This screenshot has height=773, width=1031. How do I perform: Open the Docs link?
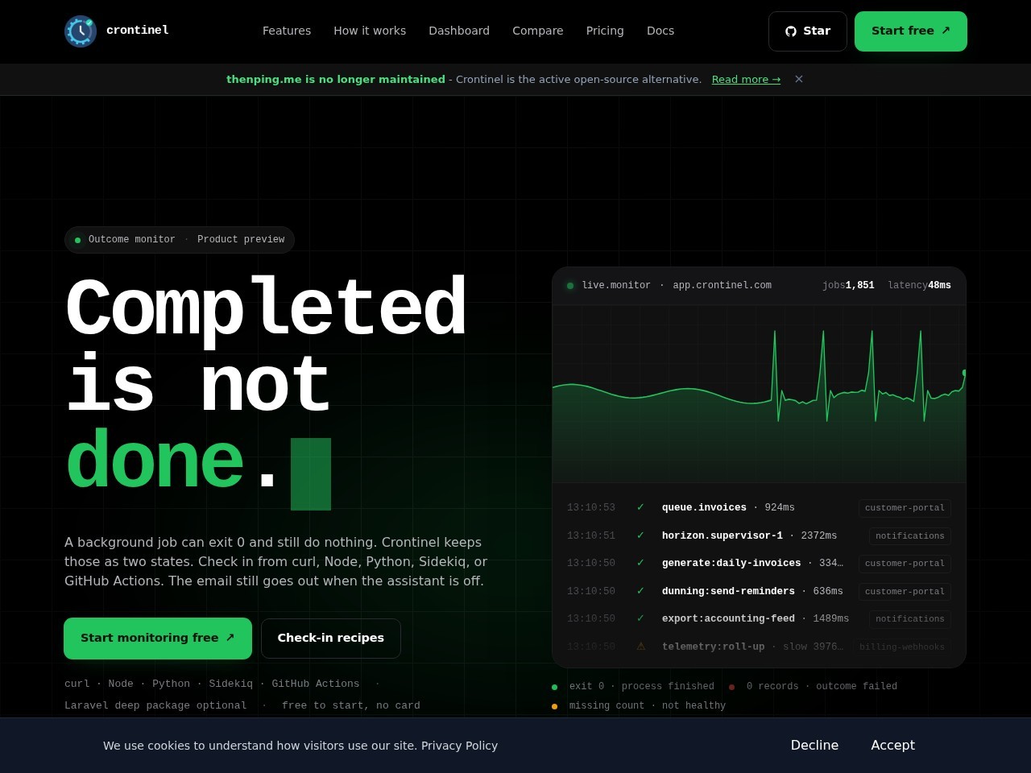click(x=660, y=31)
